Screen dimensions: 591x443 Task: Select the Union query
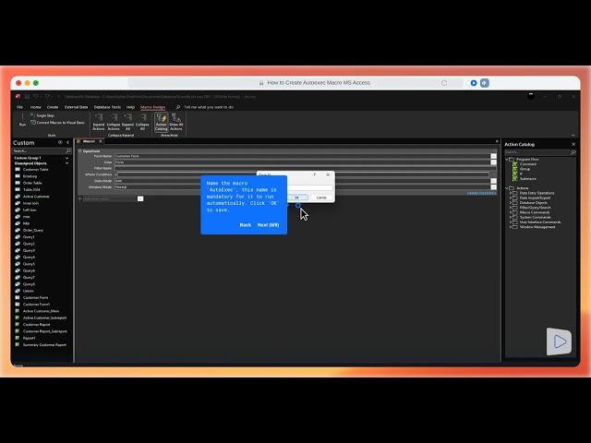(x=25, y=291)
